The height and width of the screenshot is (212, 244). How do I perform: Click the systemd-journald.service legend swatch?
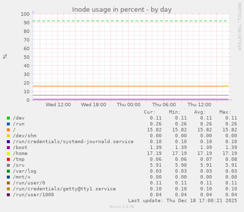(x=8, y=142)
